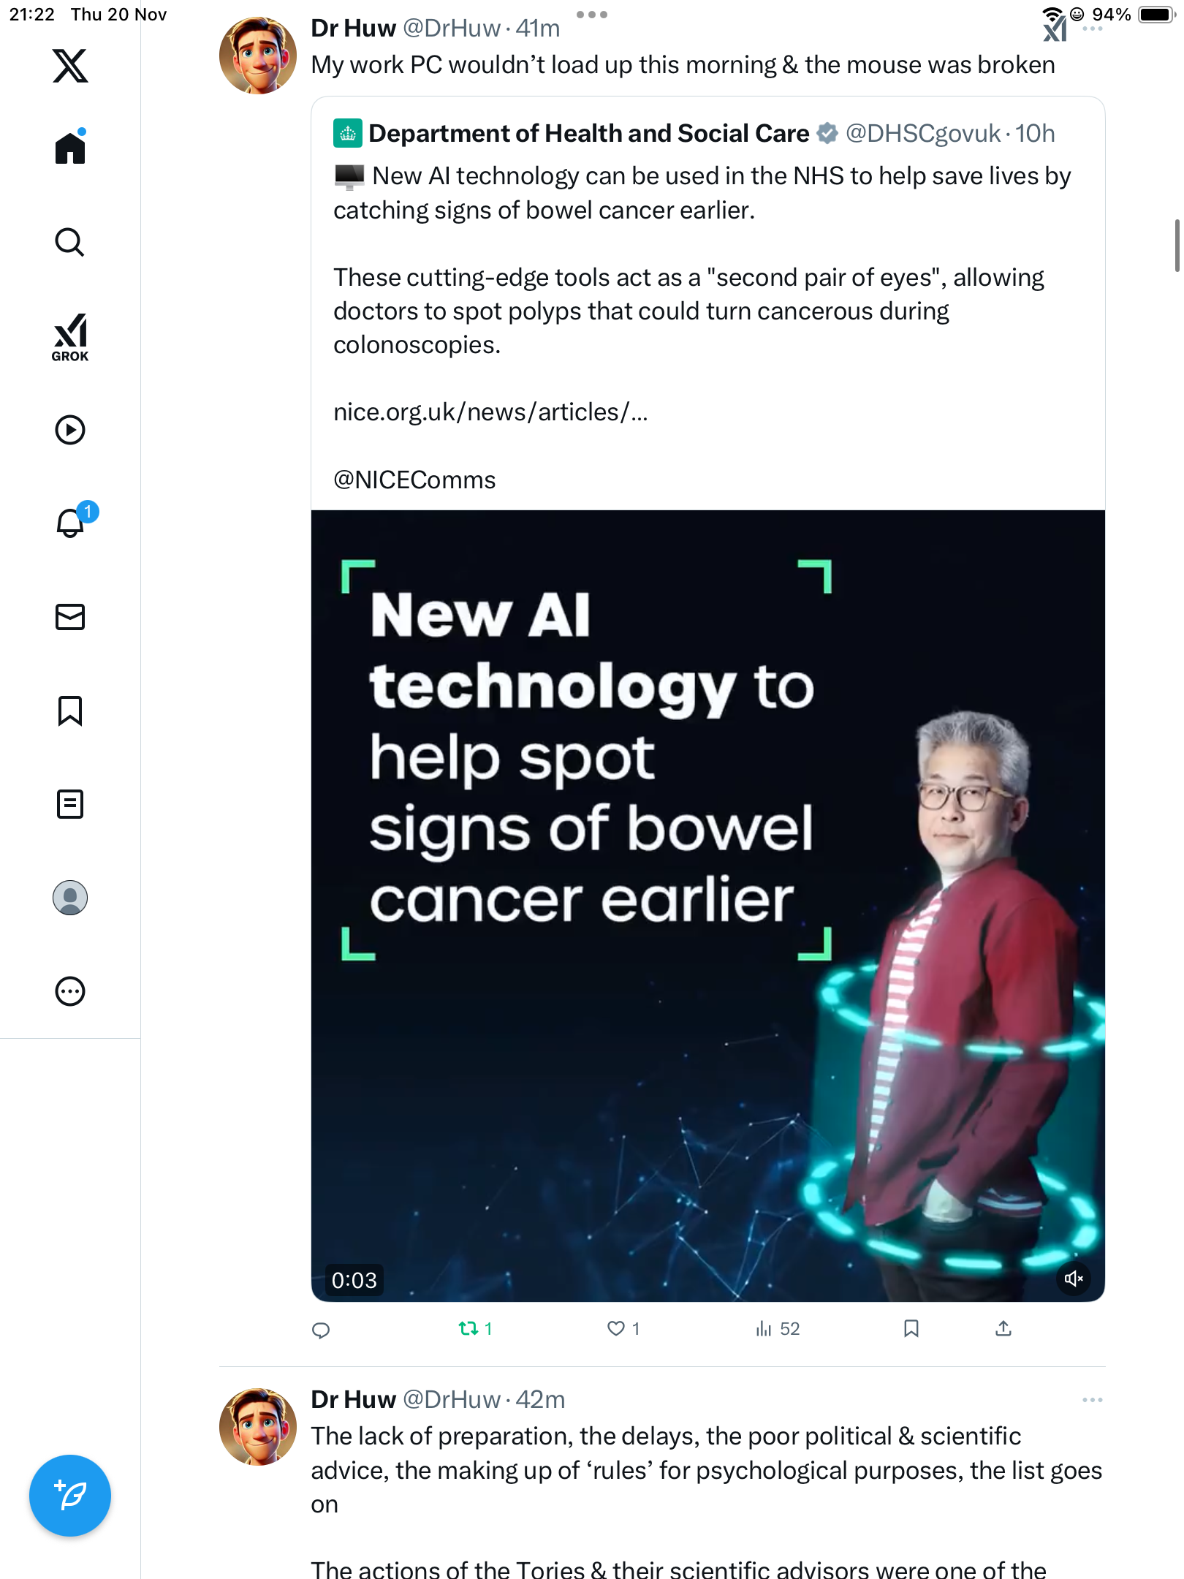Go to Home timeline icon
The image size is (1184, 1579).
tap(70, 148)
